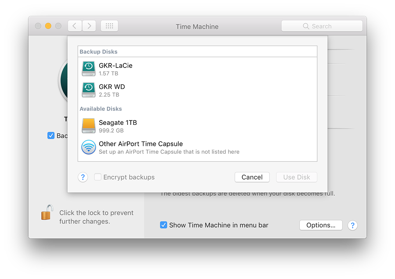Select the GKR-LaCie disk name text
This screenshot has height=279, width=395.
[x=115, y=66]
